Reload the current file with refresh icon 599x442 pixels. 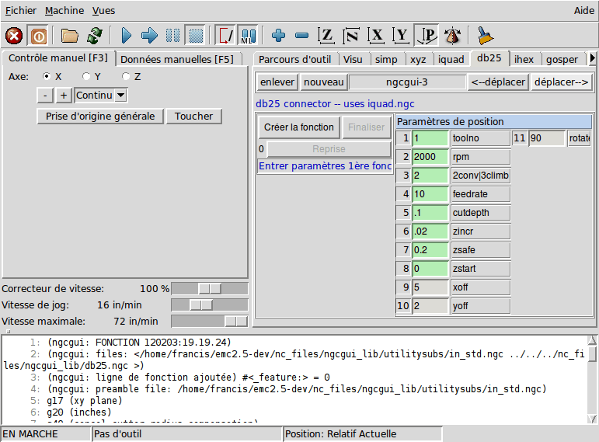(95, 36)
